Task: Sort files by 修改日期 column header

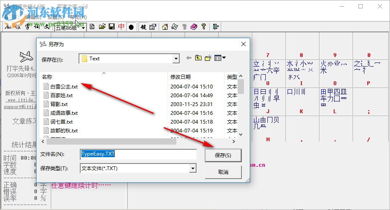Action: point(196,77)
